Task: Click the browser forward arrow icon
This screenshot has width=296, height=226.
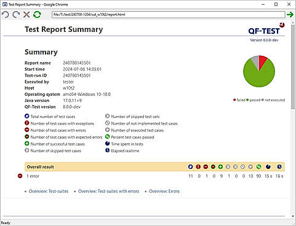Action: tap(16, 15)
